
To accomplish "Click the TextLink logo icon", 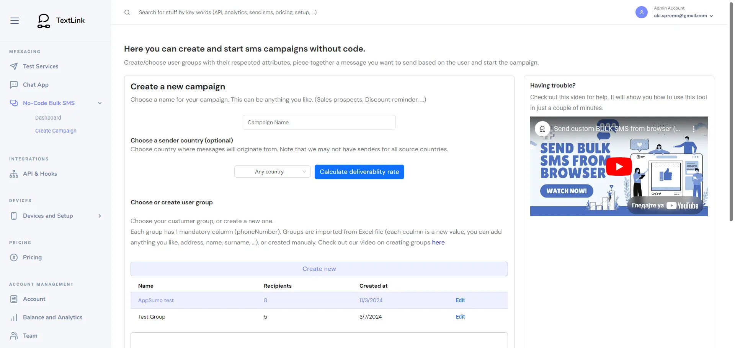I will 44,21.
